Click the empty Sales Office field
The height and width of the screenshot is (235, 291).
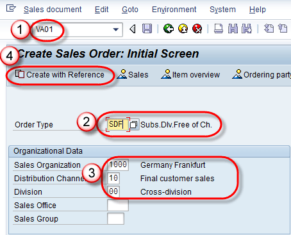[x=118, y=205]
